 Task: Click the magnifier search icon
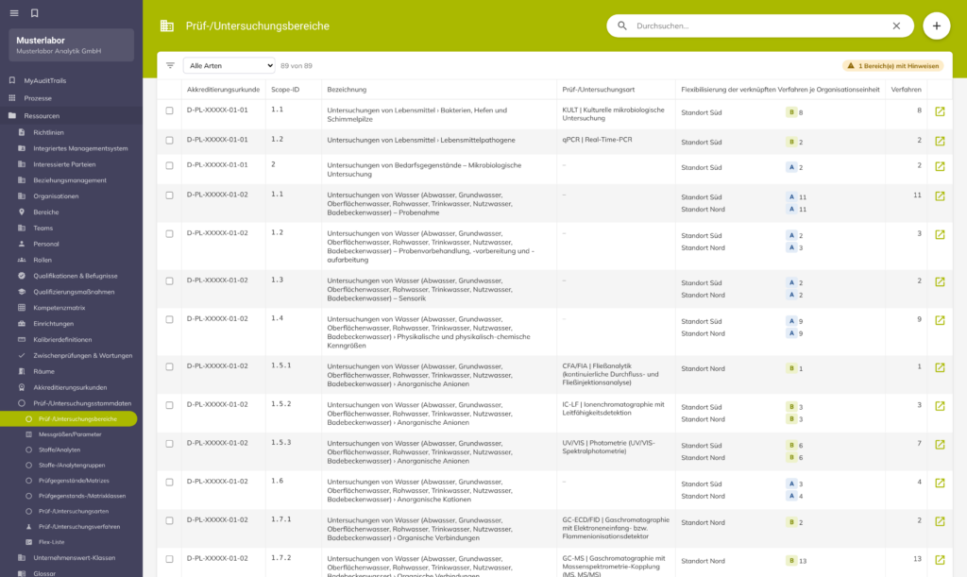pos(622,25)
